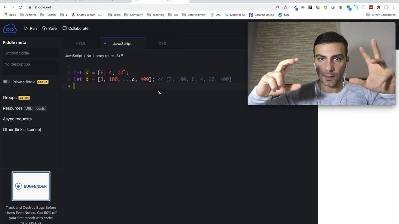This screenshot has width=399, height=224.
Task: Expand Async requests section
Action: click(17, 119)
